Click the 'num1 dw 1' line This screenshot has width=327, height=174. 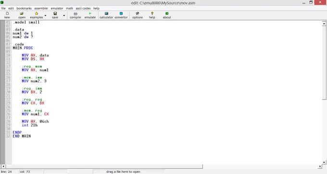23,33
